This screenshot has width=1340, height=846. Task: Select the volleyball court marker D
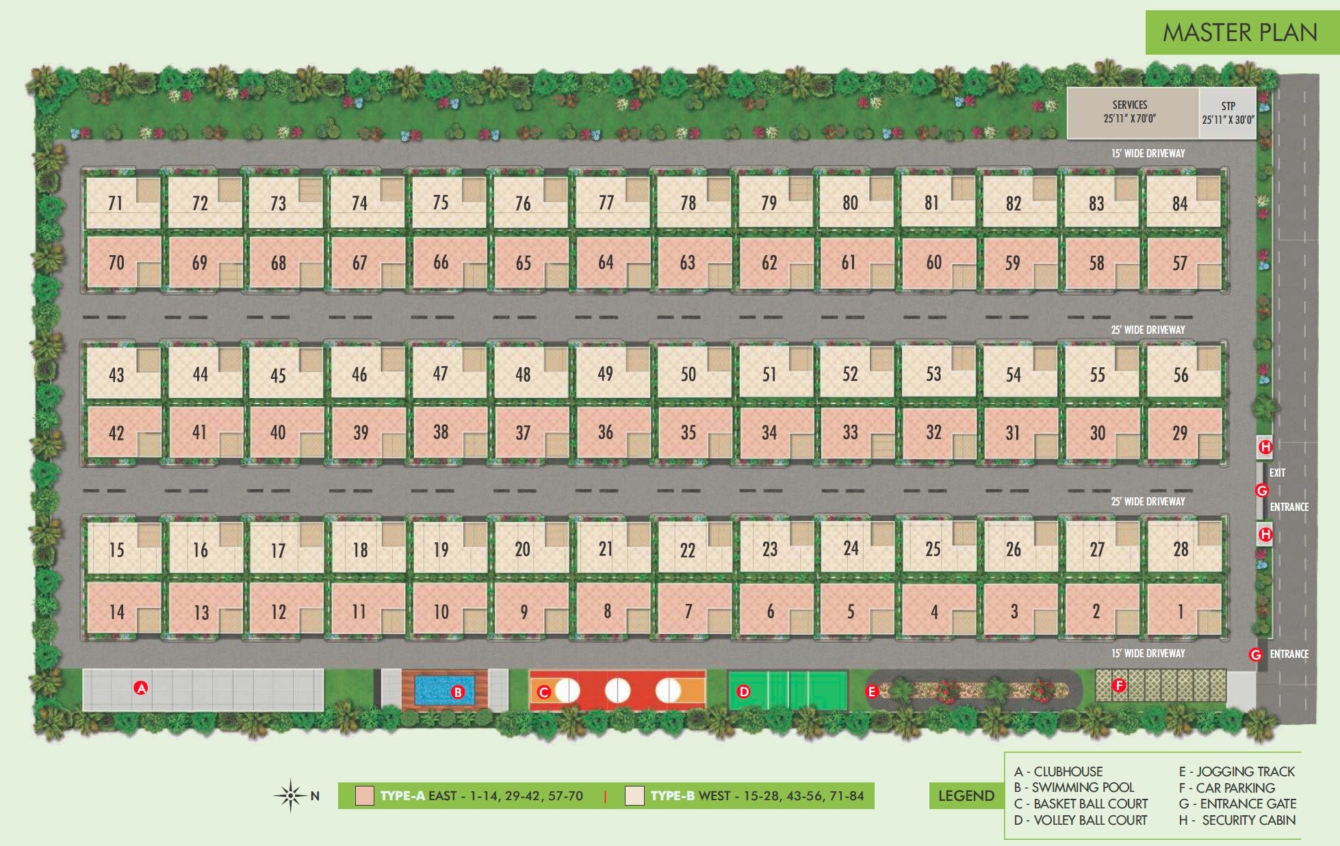point(743,691)
